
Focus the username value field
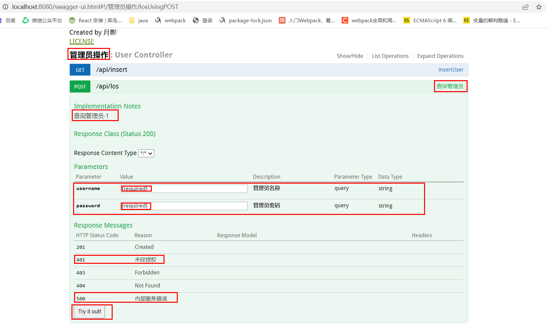tap(184, 189)
